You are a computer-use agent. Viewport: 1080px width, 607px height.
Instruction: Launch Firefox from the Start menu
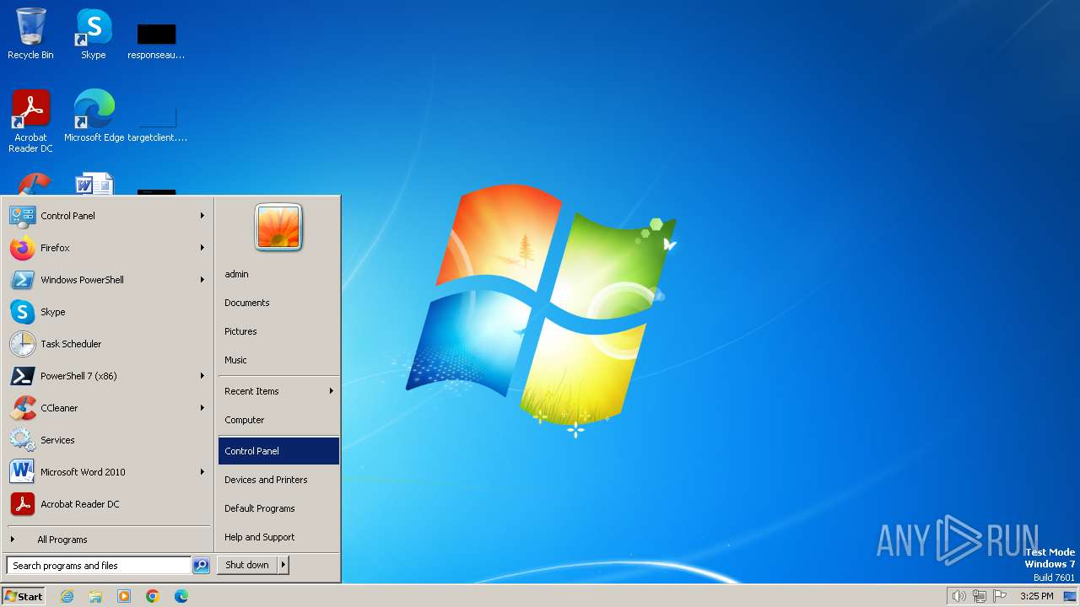pyautogui.click(x=108, y=248)
